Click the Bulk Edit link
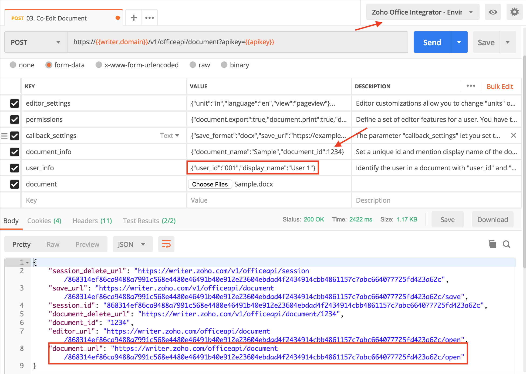This screenshot has width=526, height=374. tap(500, 86)
